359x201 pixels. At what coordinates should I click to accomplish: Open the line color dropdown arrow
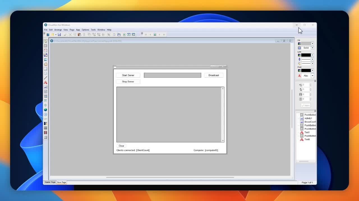coord(312,55)
